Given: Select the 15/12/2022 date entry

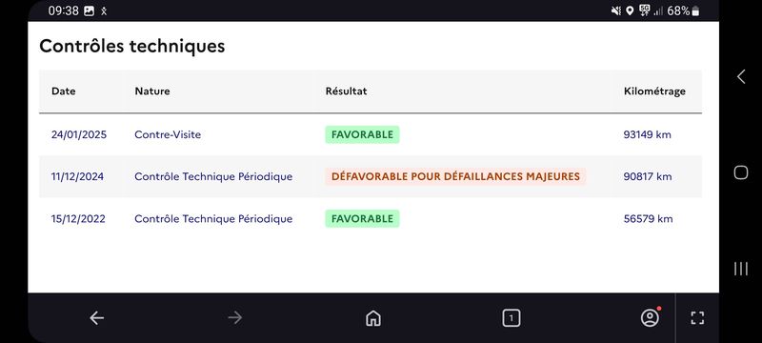Looking at the screenshot, I should pos(78,218).
